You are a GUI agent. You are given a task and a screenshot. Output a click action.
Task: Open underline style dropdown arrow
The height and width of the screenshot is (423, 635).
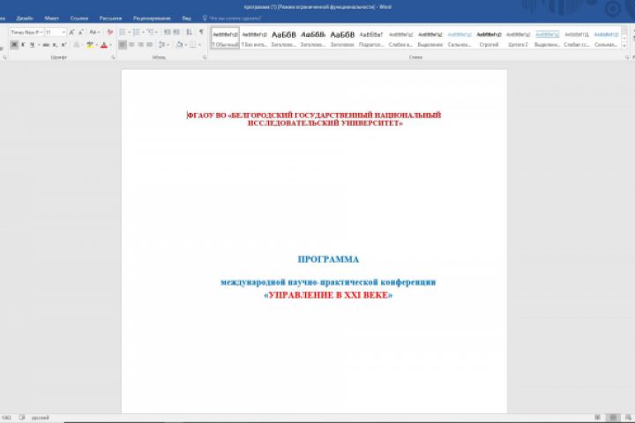coord(39,45)
